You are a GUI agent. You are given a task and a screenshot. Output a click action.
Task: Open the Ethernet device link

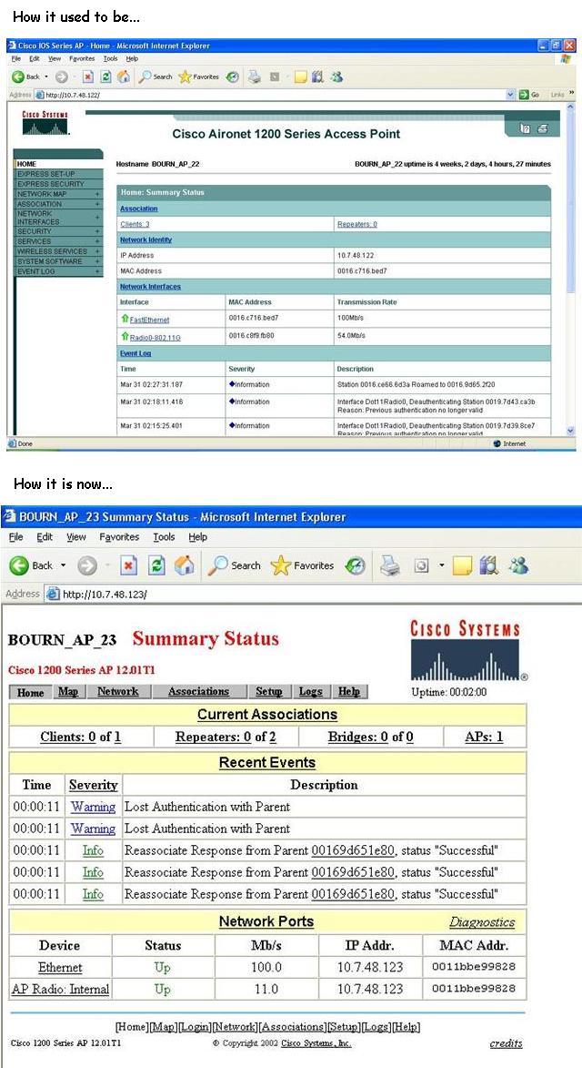click(x=60, y=967)
